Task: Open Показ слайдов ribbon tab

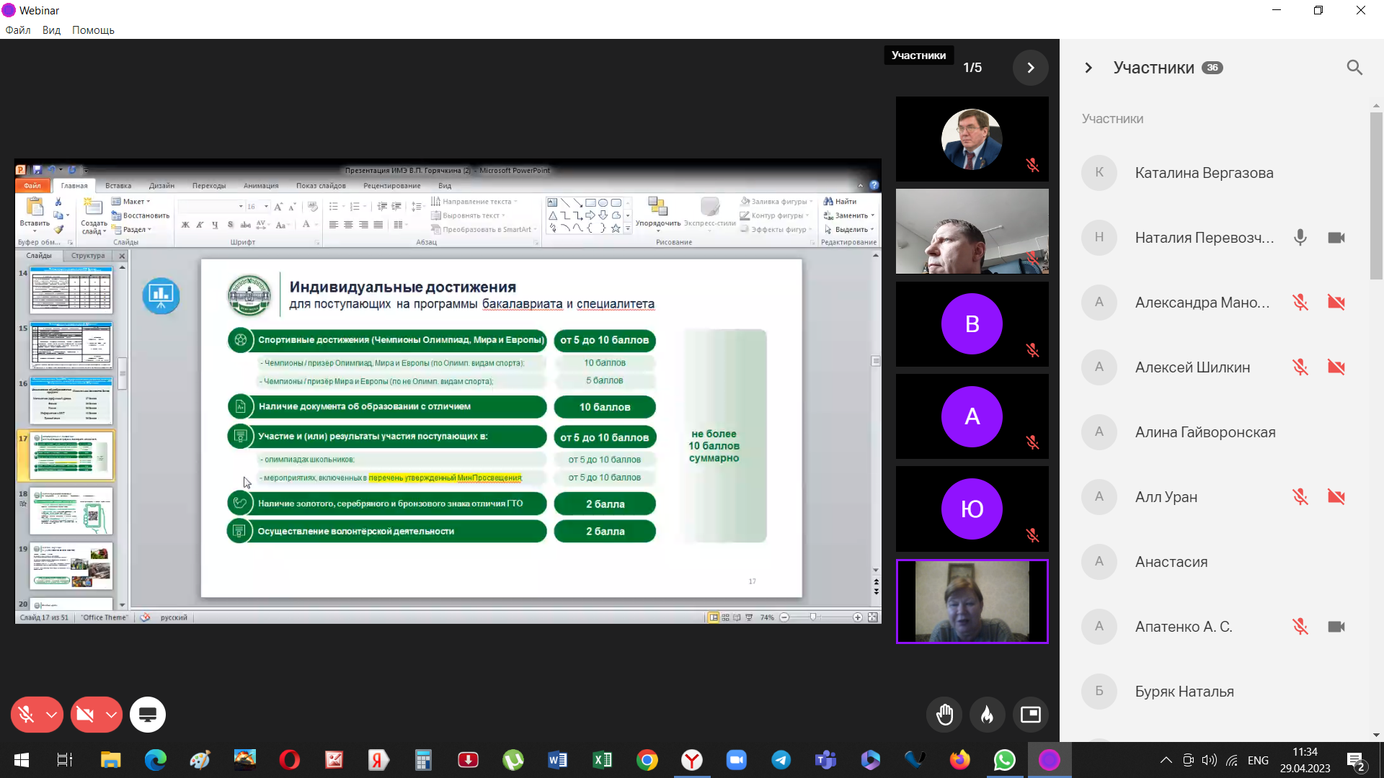Action: coord(321,186)
